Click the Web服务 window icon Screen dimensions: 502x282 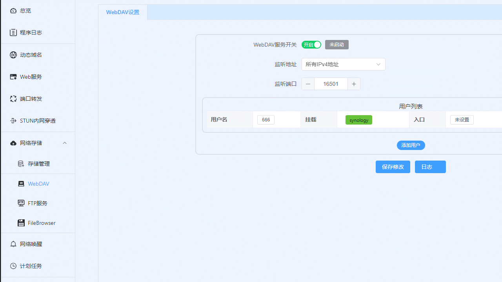tap(13, 77)
